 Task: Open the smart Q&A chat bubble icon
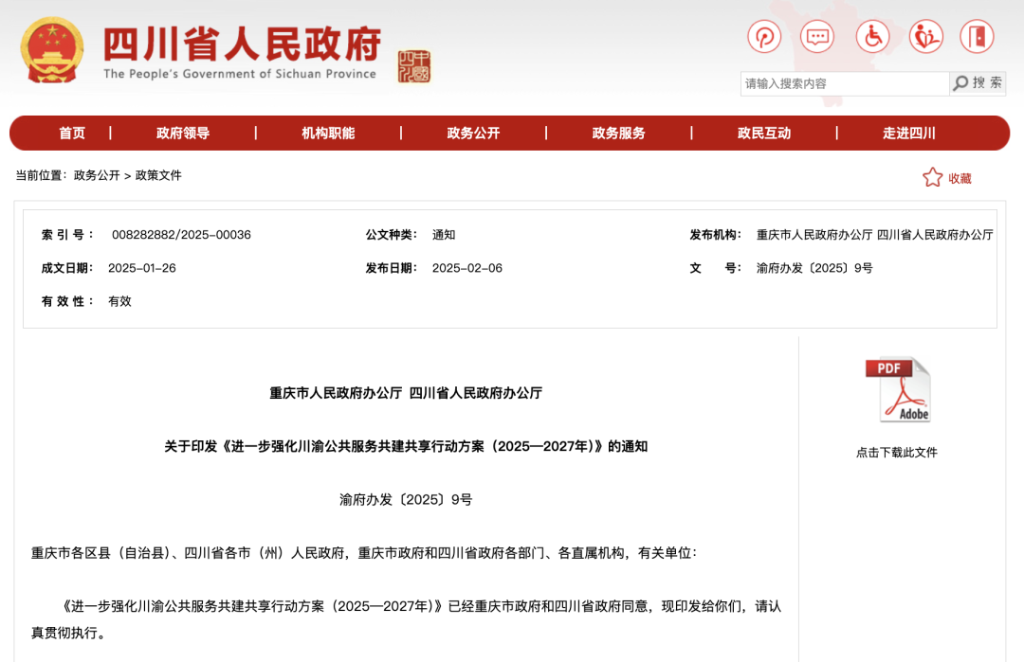tap(816, 36)
